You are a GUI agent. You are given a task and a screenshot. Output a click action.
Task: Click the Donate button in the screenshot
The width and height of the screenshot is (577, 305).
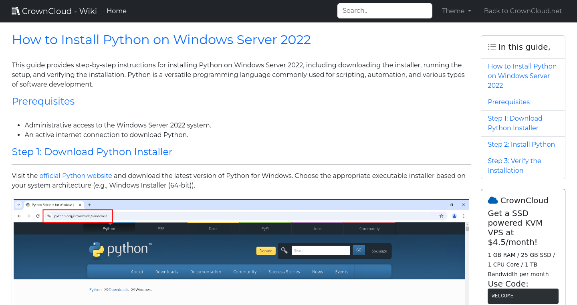click(266, 250)
